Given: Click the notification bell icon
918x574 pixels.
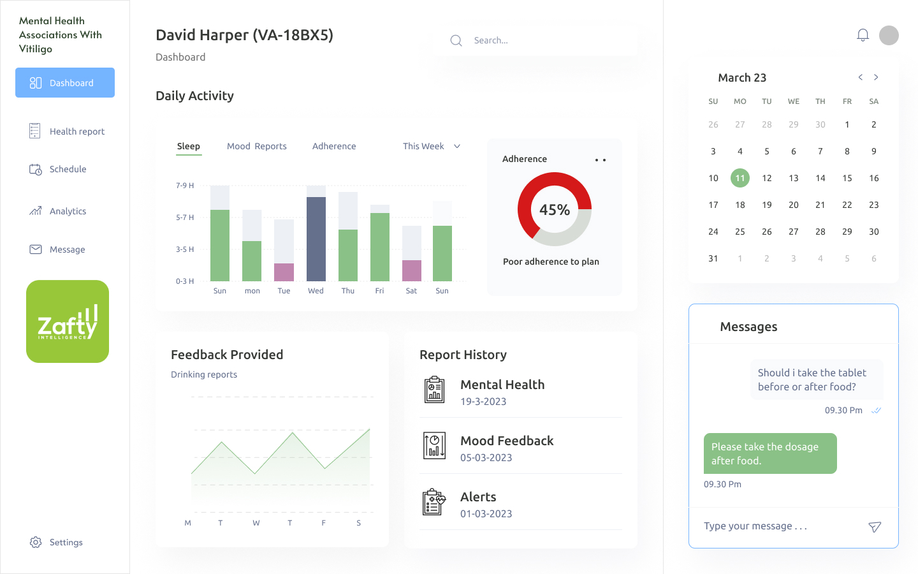Looking at the screenshot, I should pyautogui.click(x=863, y=35).
